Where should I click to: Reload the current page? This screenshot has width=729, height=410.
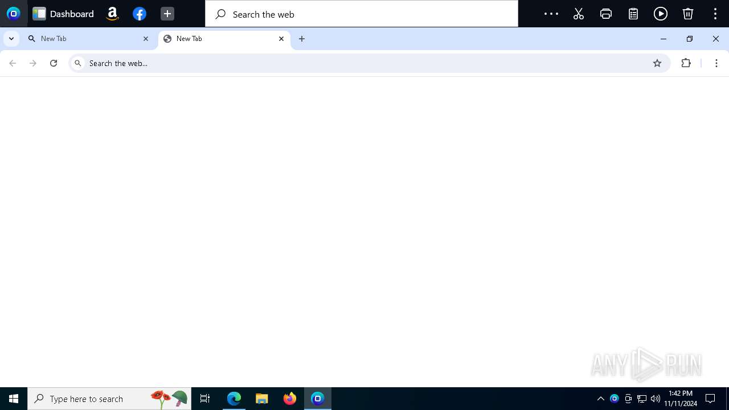pos(54,63)
